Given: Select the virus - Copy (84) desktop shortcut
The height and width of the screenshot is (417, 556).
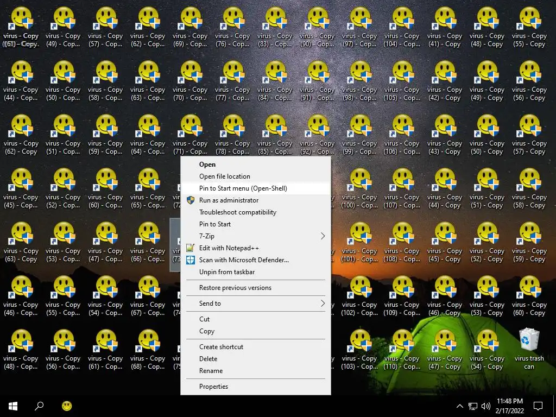Looking at the screenshot, I should (x=275, y=81).
